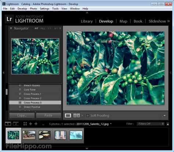Click the Cross Process 1 preset icon
174x152 pixels.
click(20, 94)
